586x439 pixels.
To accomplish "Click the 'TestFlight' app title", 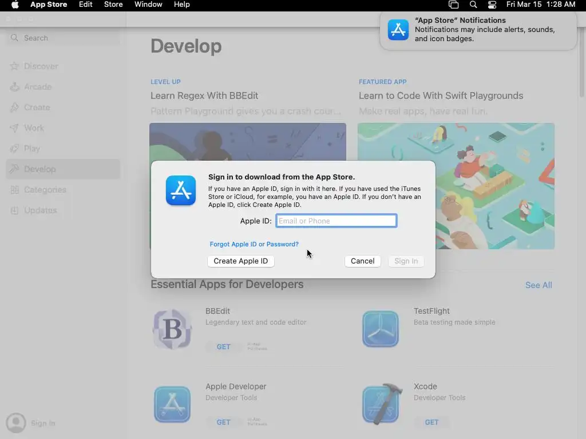I will point(431,311).
